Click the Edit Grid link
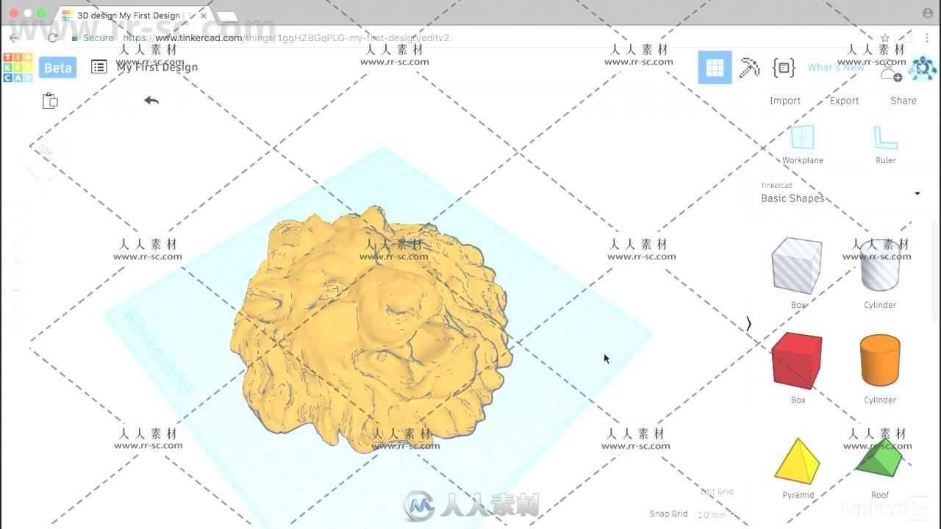The height and width of the screenshot is (529, 941). pos(716,492)
